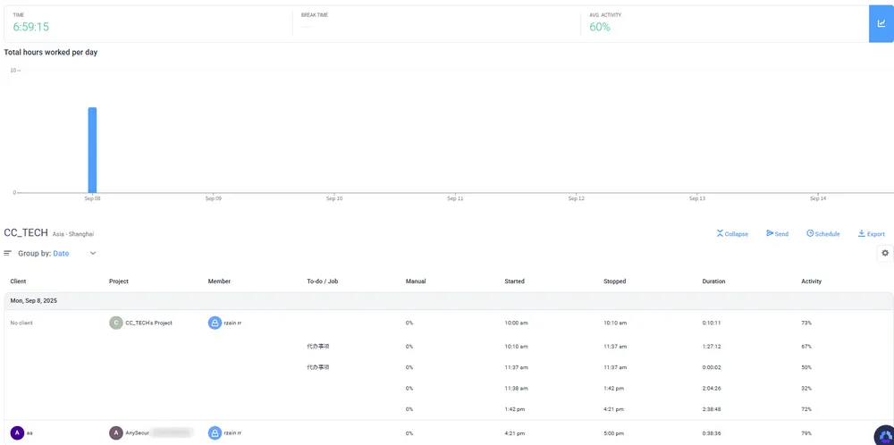The height and width of the screenshot is (445, 894).
Task: Click the Mon, Sep 8, 2025 group row
Action: [449, 301]
